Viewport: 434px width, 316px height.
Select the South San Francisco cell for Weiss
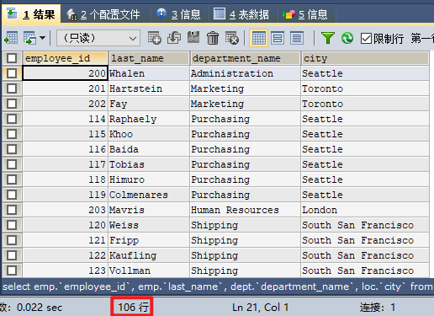(x=365, y=225)
